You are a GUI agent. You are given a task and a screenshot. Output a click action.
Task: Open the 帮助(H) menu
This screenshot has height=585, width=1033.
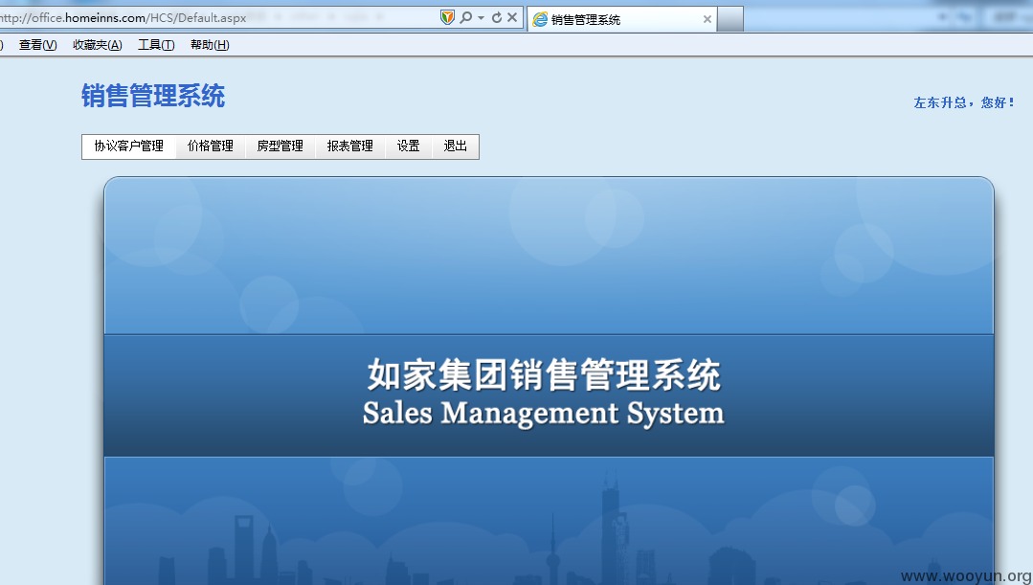tap(210, 45)
